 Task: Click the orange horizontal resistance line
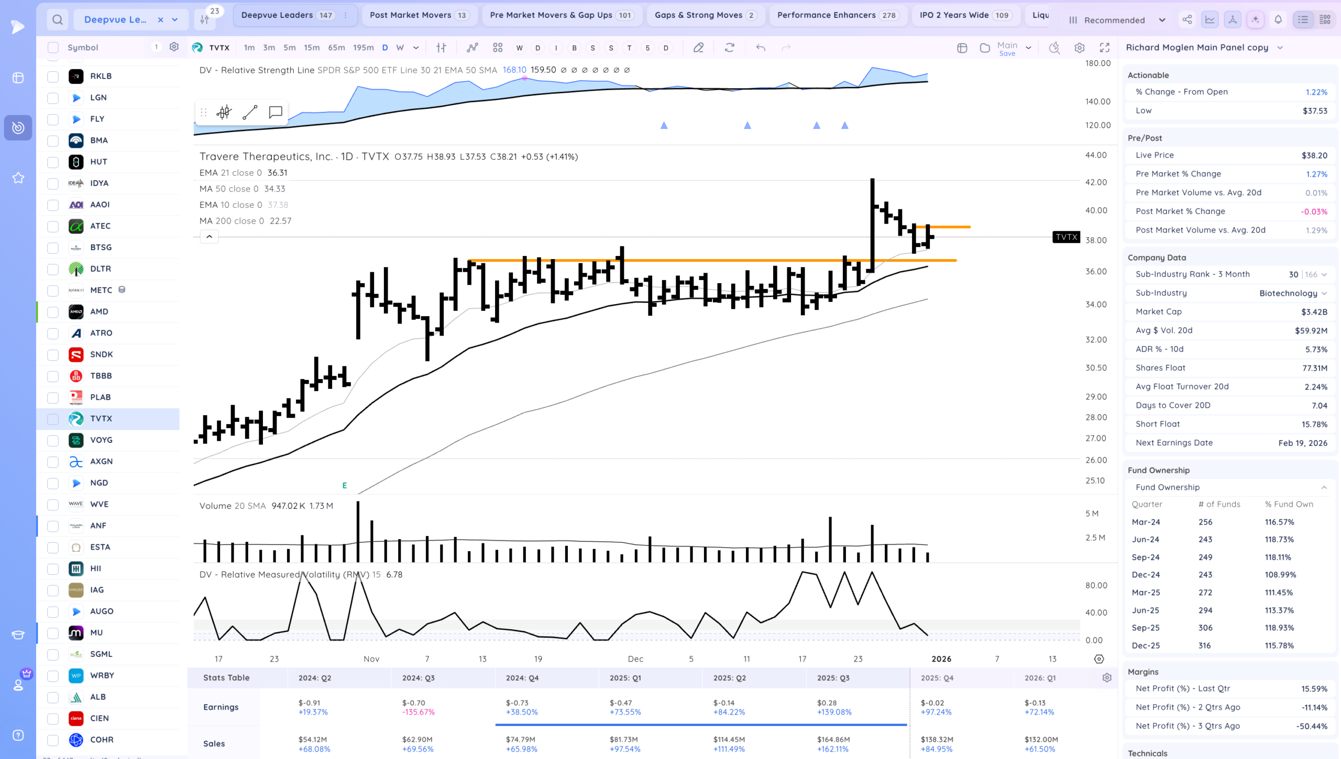681,260
